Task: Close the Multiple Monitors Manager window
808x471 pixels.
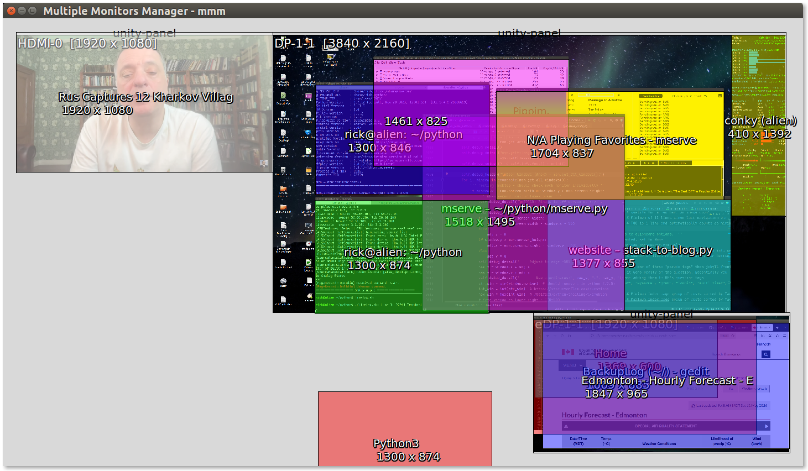Action: [x=11, y=11]
